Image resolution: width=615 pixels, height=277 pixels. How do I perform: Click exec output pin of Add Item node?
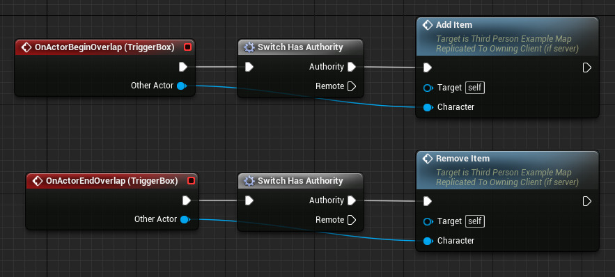point(586,68)
